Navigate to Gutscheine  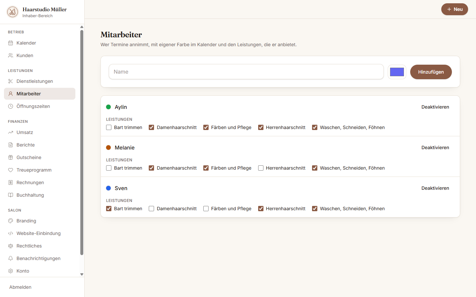[40, 157]
